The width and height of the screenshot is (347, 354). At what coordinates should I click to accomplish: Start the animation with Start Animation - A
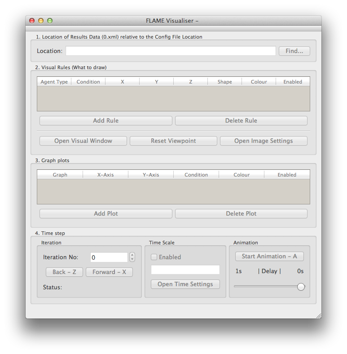pyautogui.click(x=269, y=256)
